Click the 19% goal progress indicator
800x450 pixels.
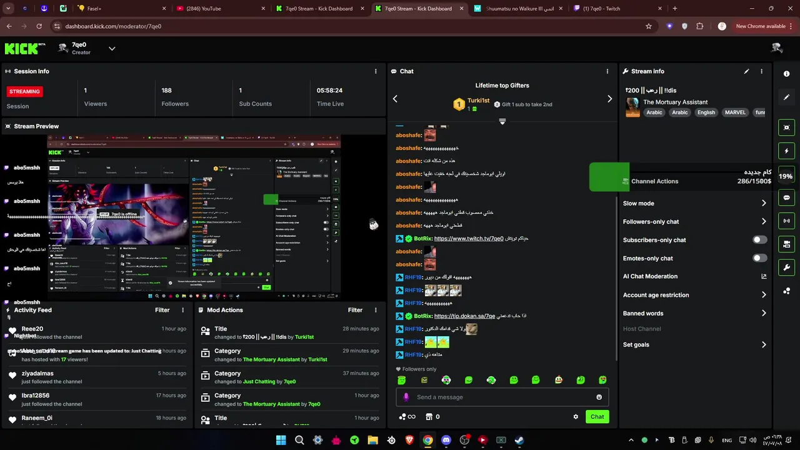[786, 176]
